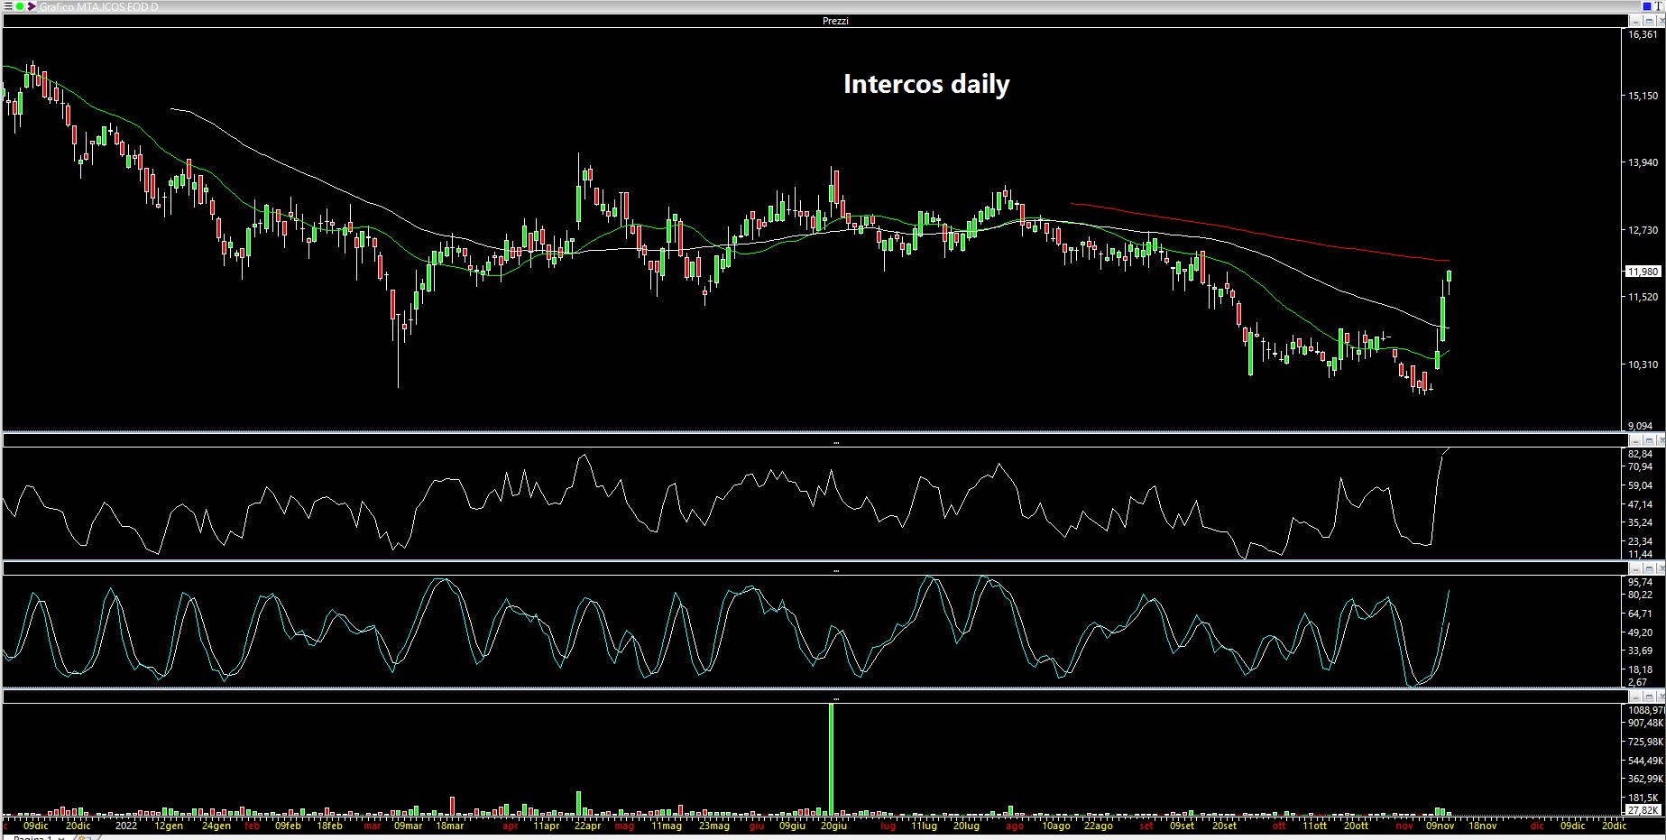The image size is (1666, 840).
Task: Minimize the stochastic oscillator panel
Action: point(1635,569)
